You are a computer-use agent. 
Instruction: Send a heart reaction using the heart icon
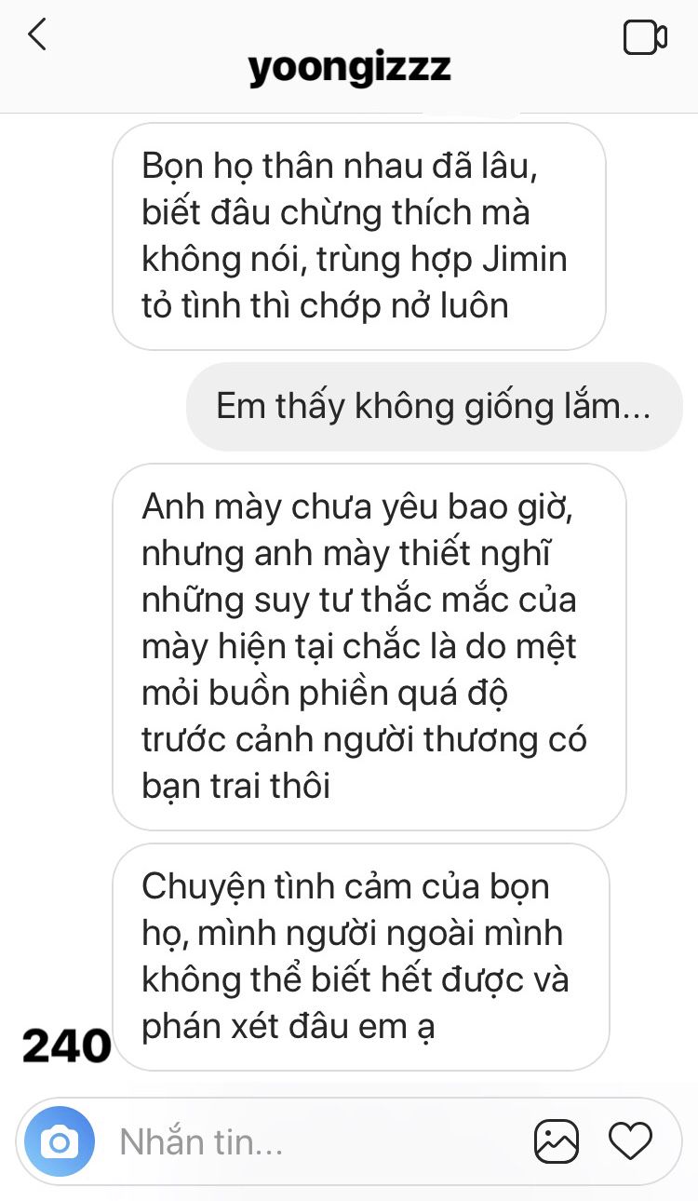(630, 1141)
